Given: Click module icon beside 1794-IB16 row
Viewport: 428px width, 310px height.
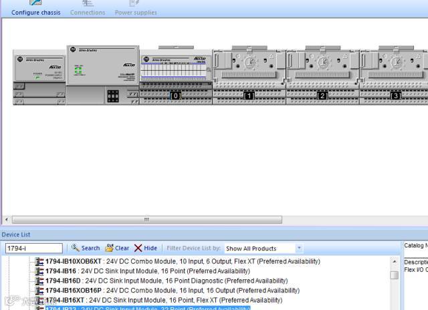Looking at the screenshot, I should pyautogui.click(x=39, y=271).
